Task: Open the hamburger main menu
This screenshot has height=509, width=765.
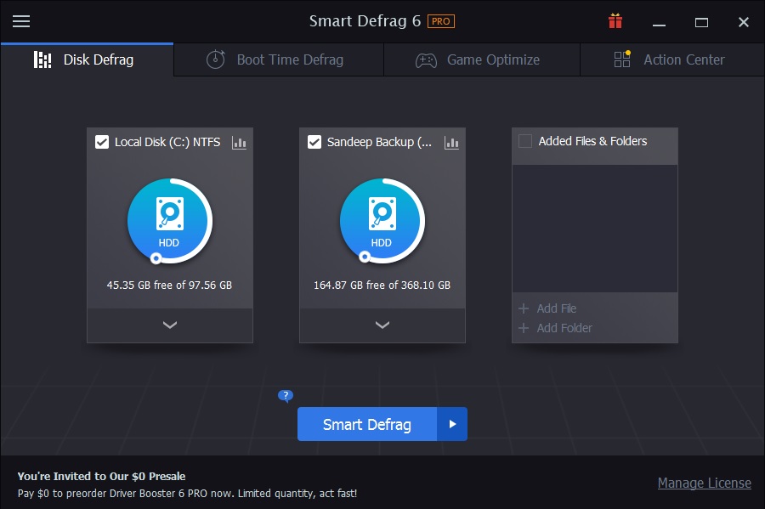Action: 21,21
